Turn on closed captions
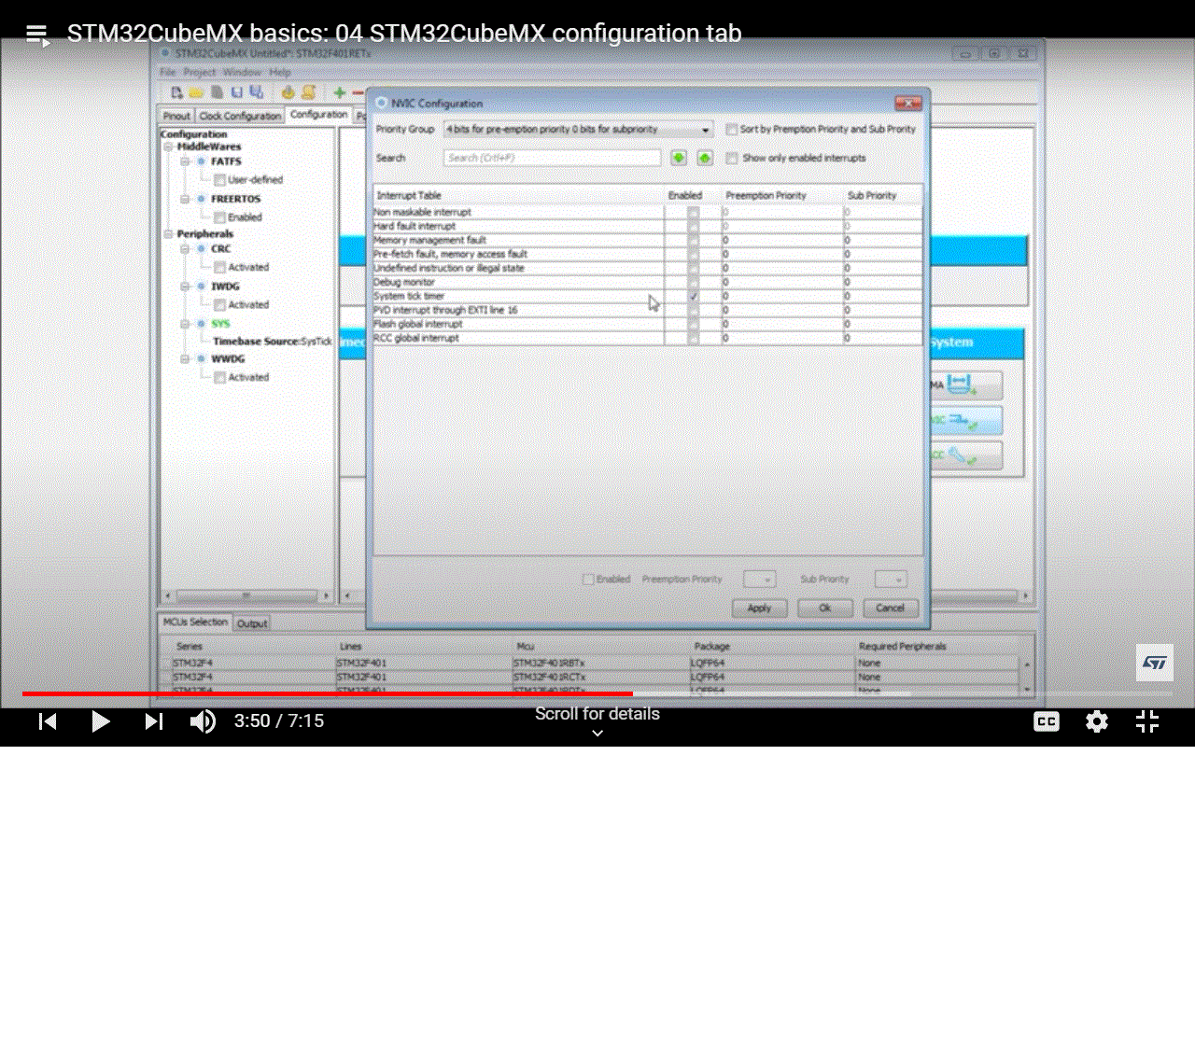The height and width of the screenshot is (1049, 1195). pyautogui.click(x=1047, y=721)
